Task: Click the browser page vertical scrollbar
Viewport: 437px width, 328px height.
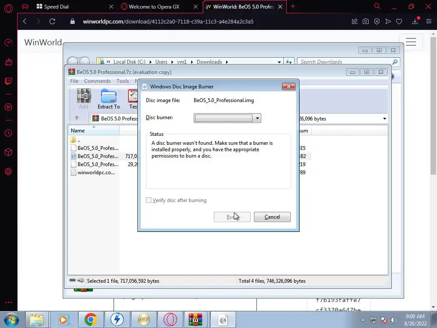Action: [x=433, y=106]
